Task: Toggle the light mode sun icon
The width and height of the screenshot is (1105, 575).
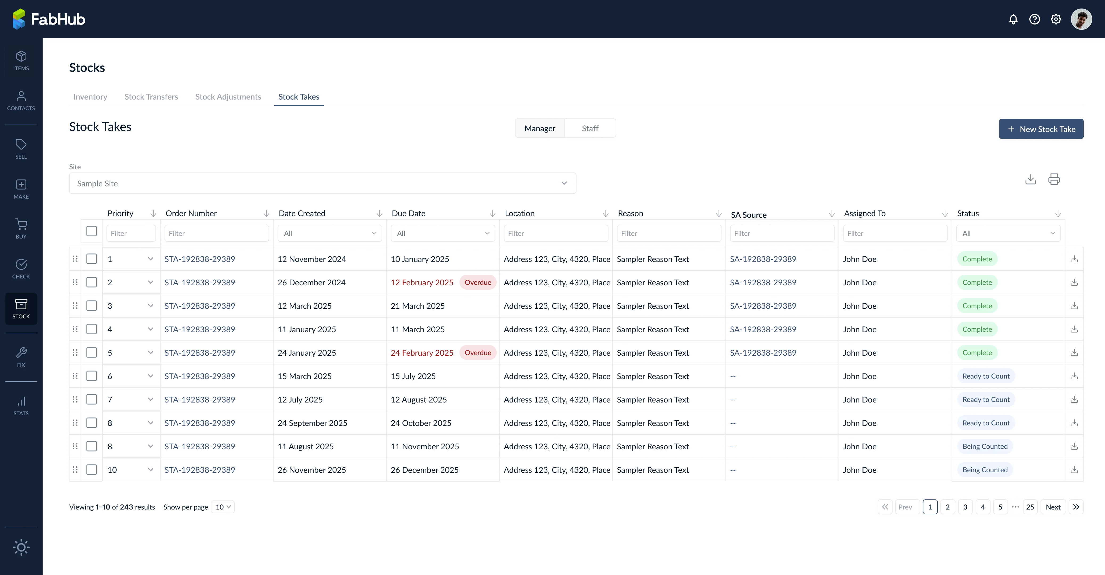Action: 21,547
